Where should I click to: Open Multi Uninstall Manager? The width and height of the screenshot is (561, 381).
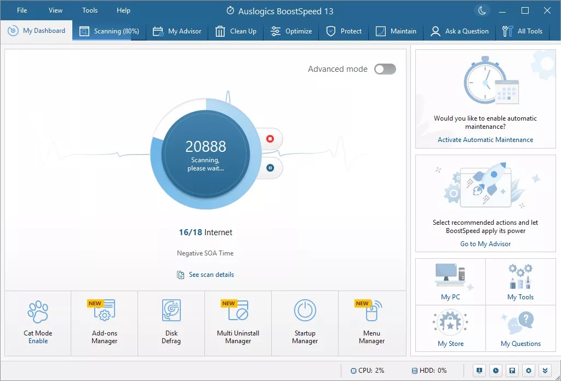click(238, 323)
